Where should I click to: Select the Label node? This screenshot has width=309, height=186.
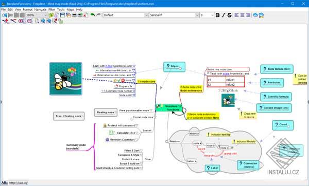click(212, 168)
